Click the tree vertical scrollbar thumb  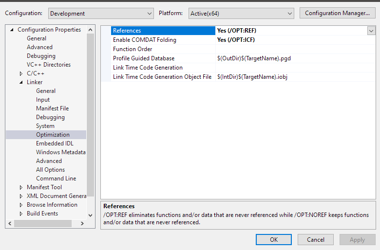point(91,115)
